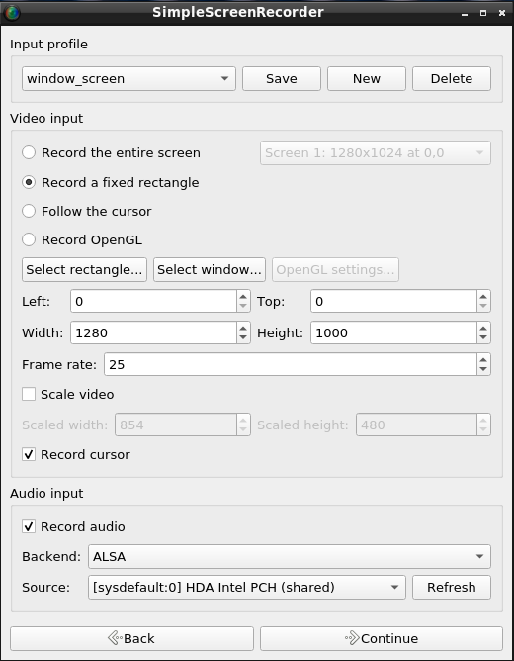Select Record the entire screen option
The image size is (514, 661).
click(x=111, y=152)
